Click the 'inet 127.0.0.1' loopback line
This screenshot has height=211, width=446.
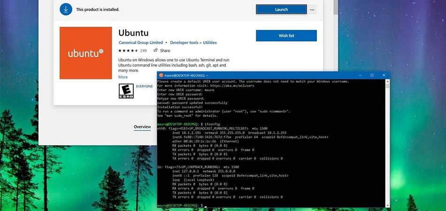[x=204, y=171]
